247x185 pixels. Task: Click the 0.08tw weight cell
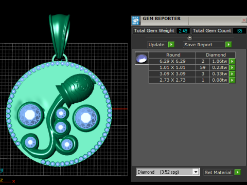[219, 80]
